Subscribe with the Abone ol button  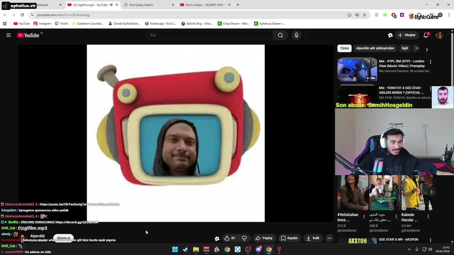63,238
